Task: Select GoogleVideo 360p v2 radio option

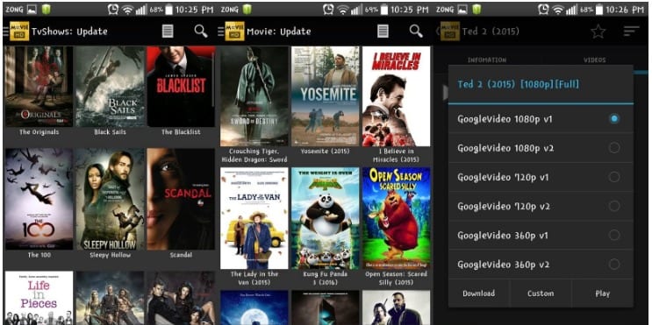Action: pos(614,265)
